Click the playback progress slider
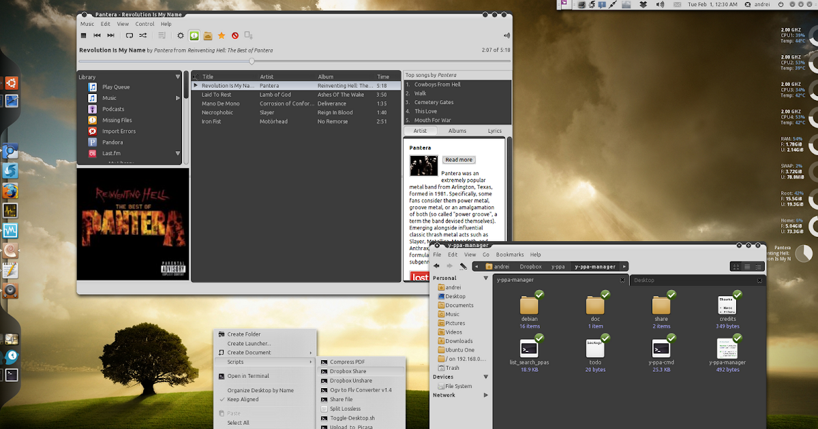 (251, 61)
